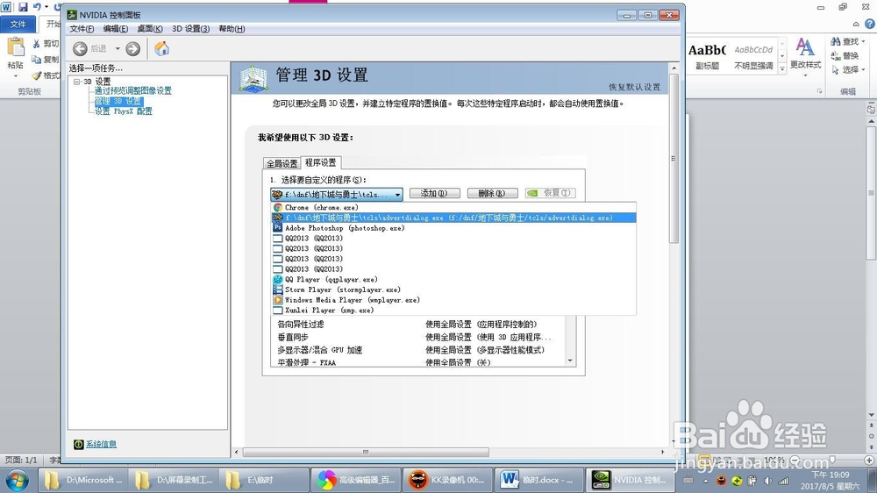Click the 添加(D) button
Image resolution: width=877 pixels, height=493 pixels.
click(435, 193)
